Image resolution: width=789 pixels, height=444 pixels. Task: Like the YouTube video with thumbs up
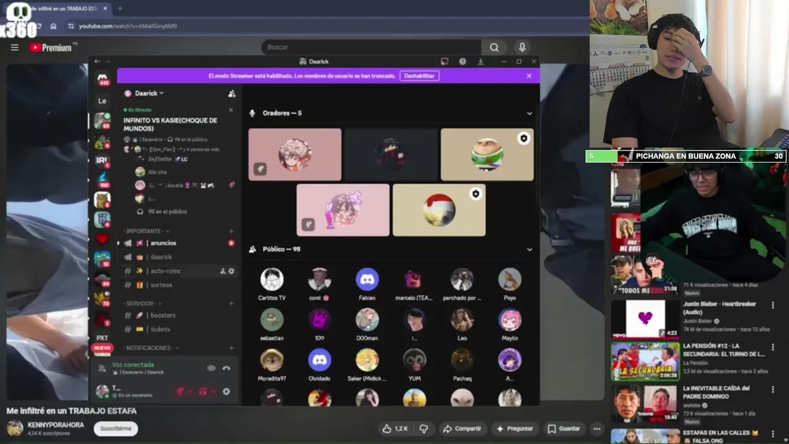point(395,429)
